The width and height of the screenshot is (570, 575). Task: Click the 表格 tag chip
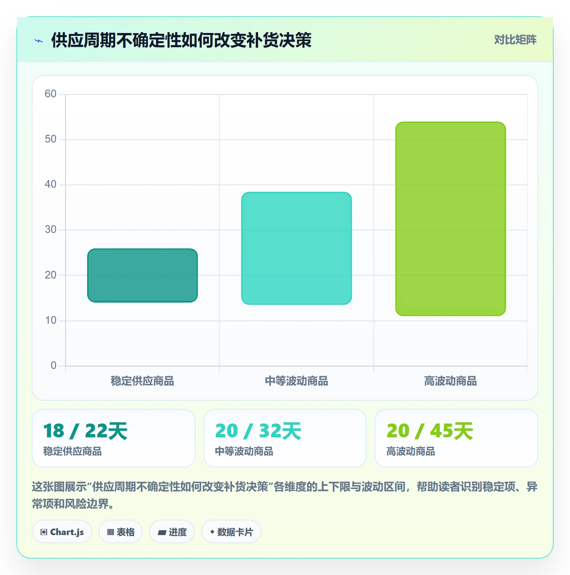pyautogui.click(x=121, y=532)
